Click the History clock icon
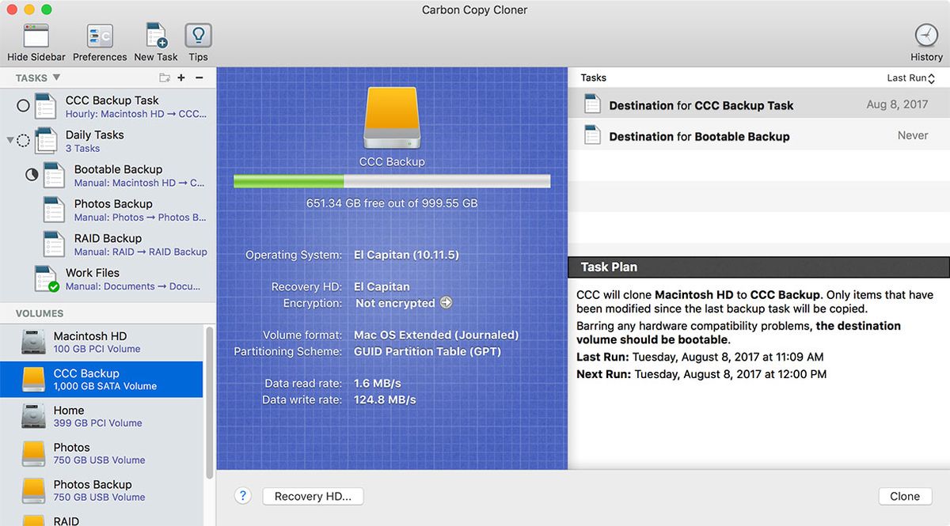The image size is (950, 526). tap(925, 36)
